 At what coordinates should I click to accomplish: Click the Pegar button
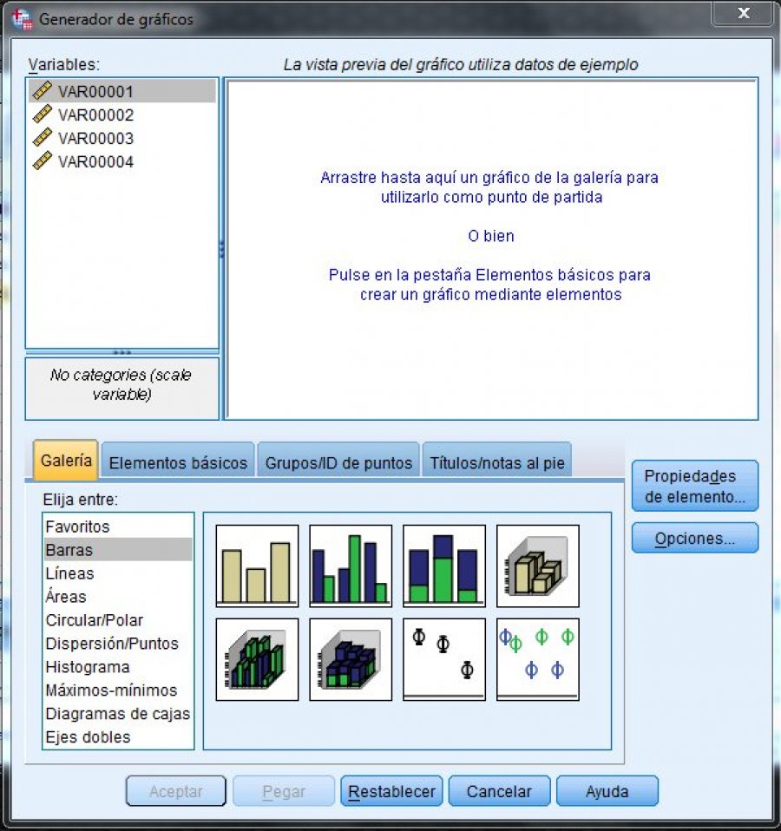(x=284, y=791)
